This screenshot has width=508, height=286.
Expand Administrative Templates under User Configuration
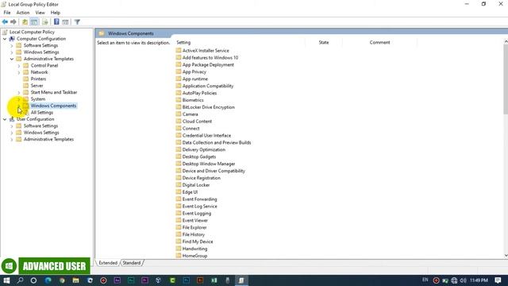coord(12,140)
